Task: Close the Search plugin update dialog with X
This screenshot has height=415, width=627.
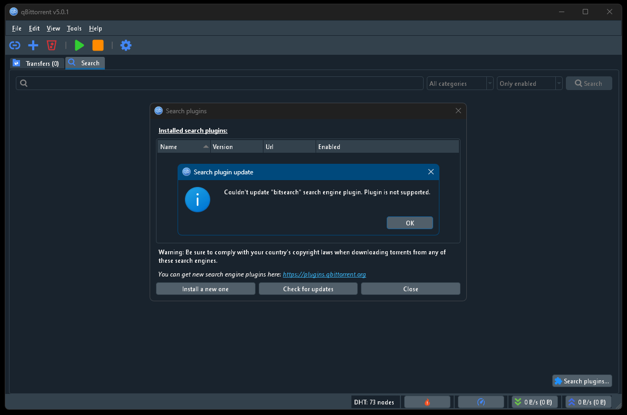Action: pos(430,172)
